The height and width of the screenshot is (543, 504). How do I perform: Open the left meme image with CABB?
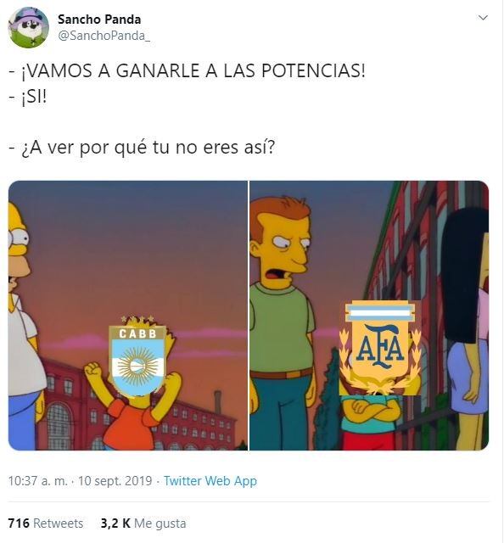point(128,316)
